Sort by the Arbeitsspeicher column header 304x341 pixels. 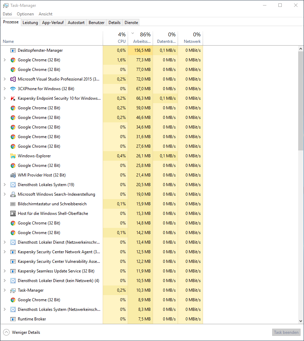point(140,38)
